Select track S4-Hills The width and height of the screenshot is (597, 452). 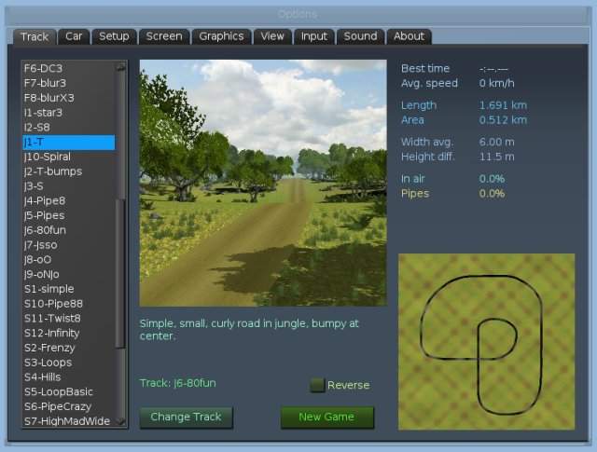tap(69, 377)
